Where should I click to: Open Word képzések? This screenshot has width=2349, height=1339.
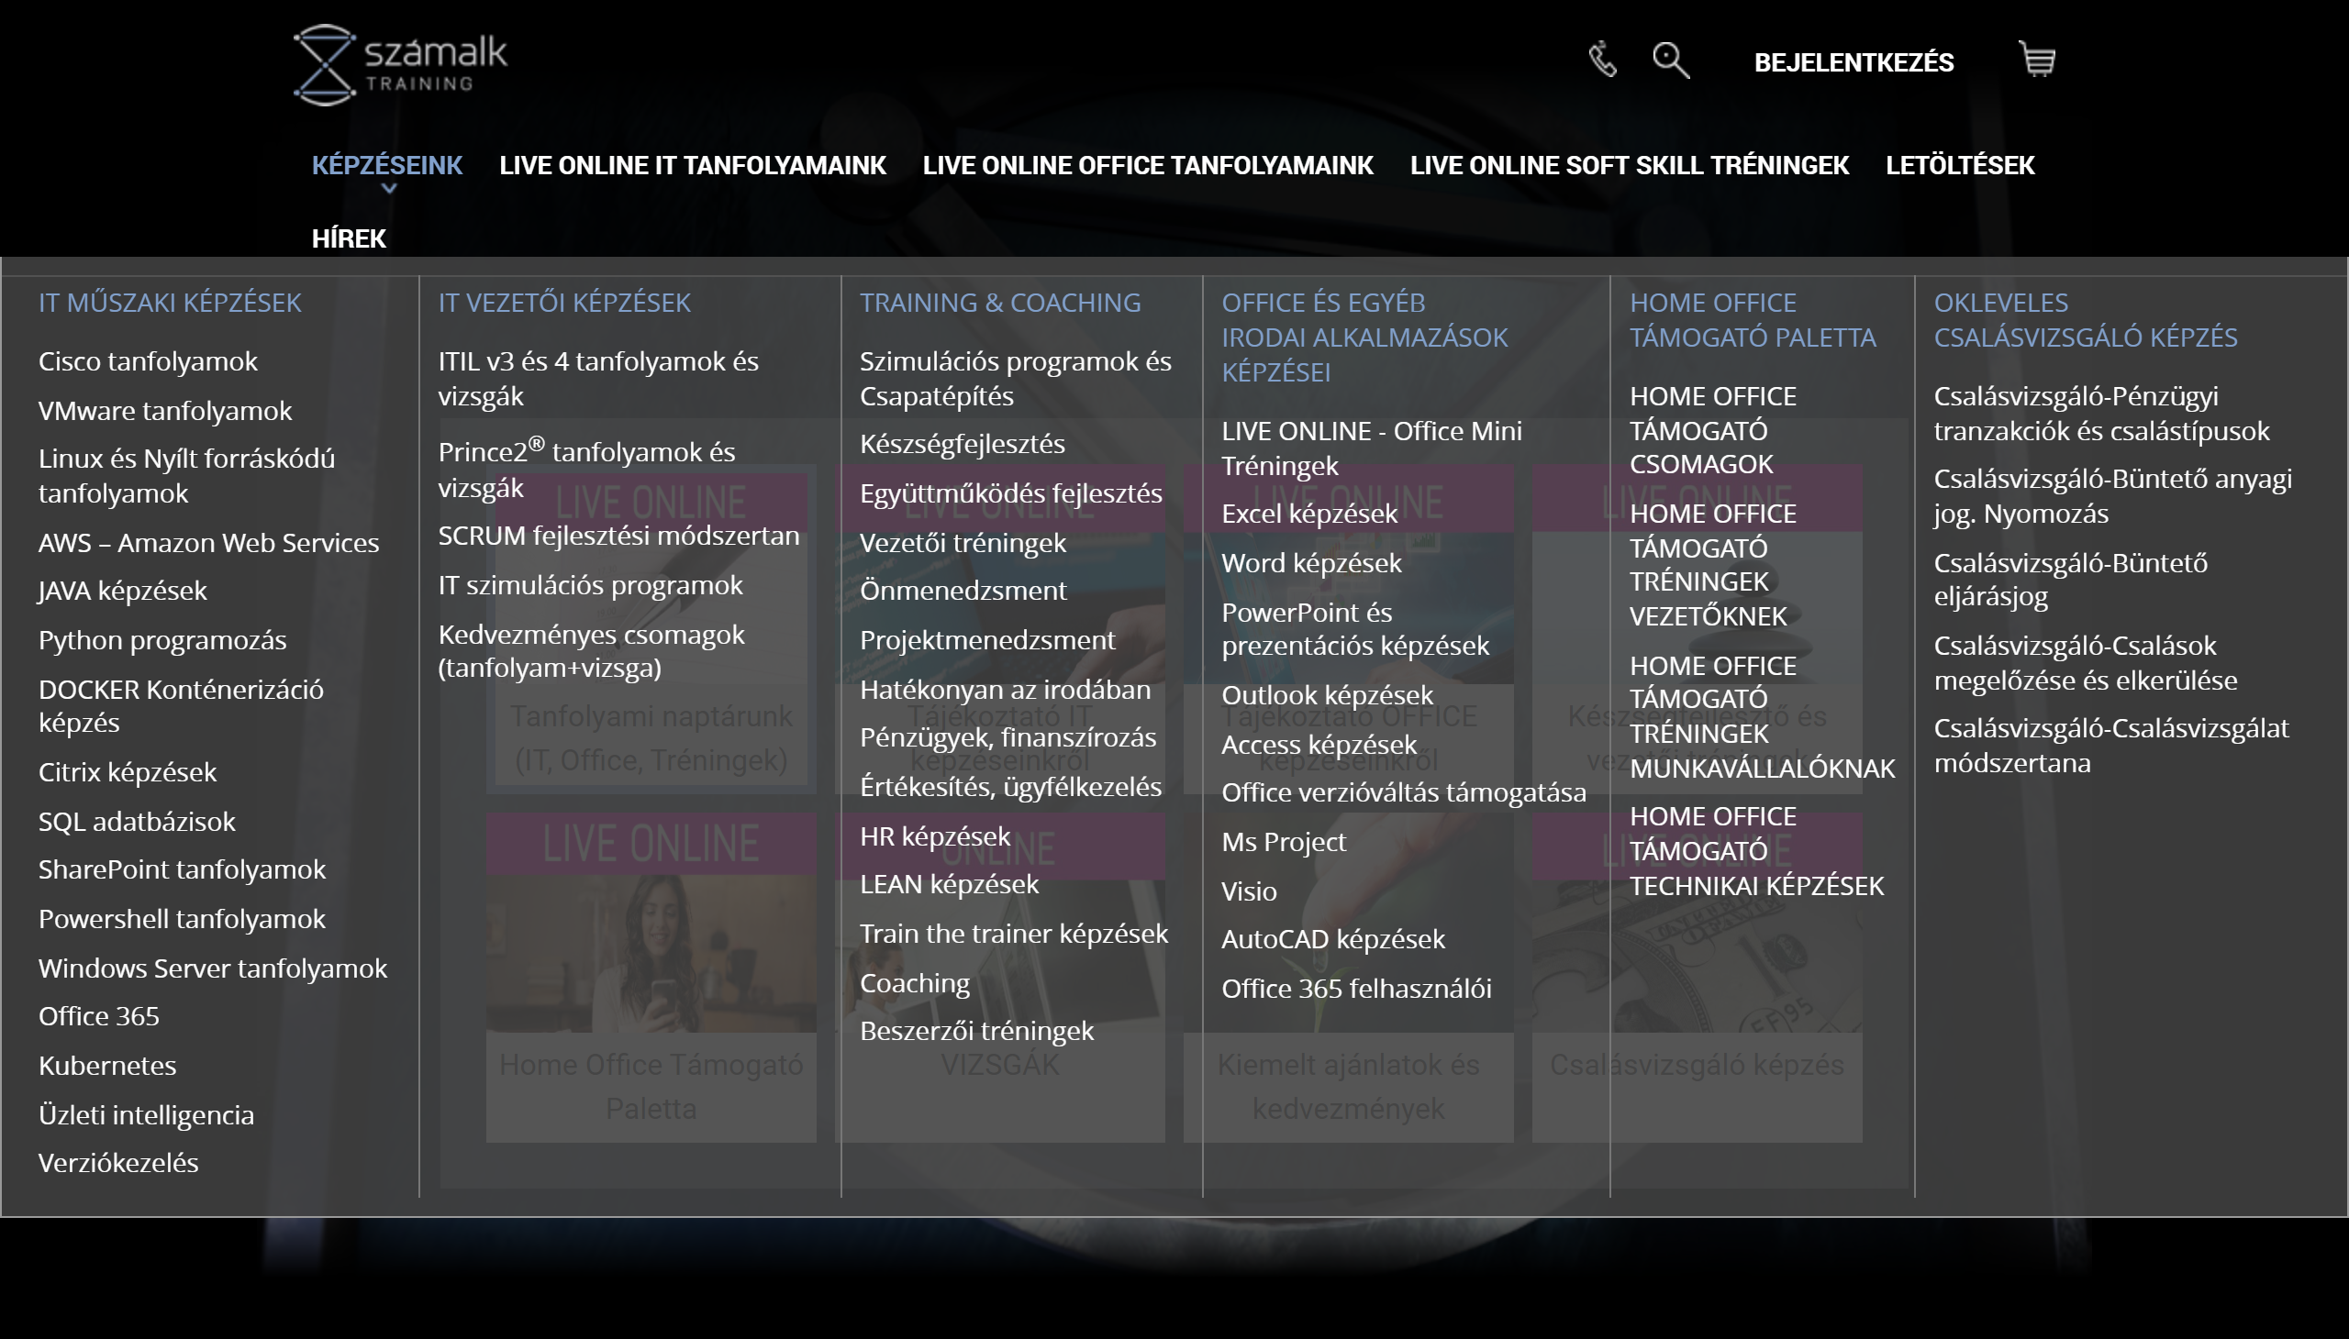[1311, 564]
